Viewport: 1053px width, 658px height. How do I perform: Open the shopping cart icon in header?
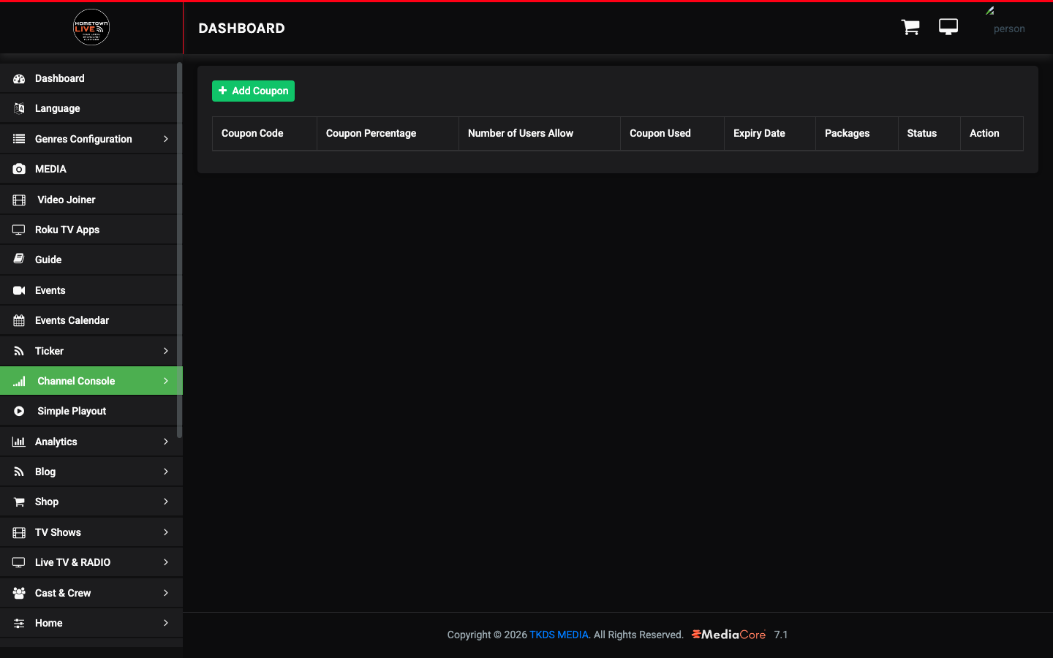910,27
